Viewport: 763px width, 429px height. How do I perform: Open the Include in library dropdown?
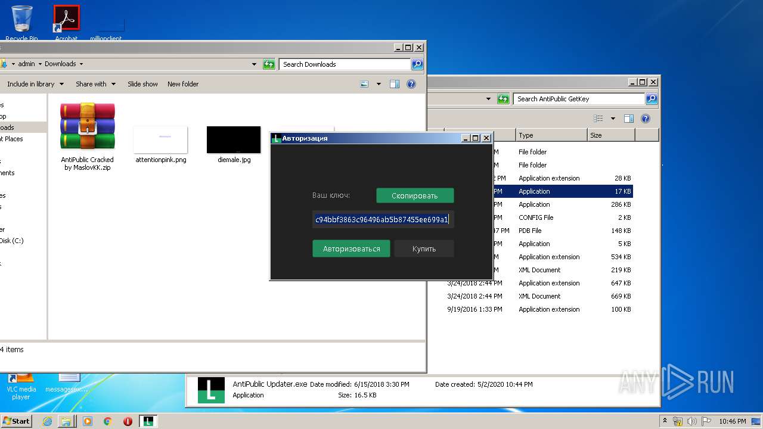[35, 84]
